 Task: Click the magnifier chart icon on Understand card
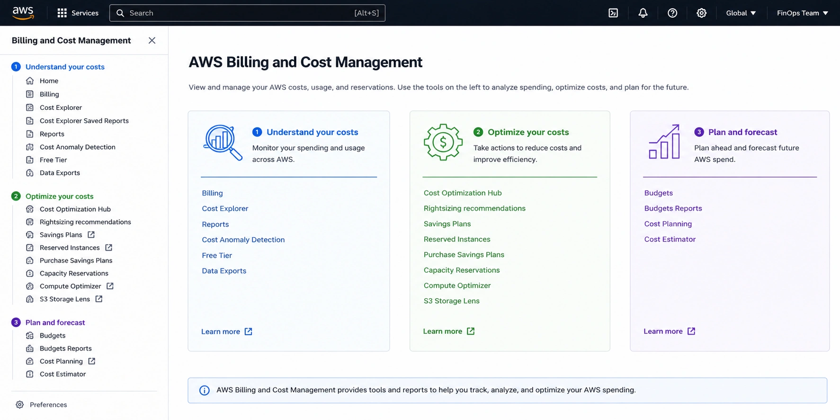(x=223, y=143)
